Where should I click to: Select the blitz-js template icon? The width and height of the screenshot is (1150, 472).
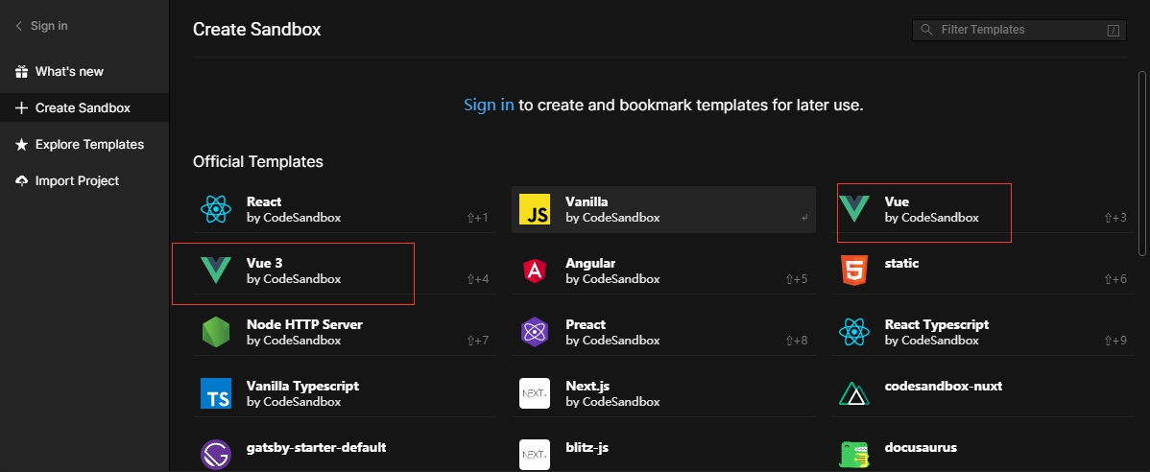click(x=535, y=455)
